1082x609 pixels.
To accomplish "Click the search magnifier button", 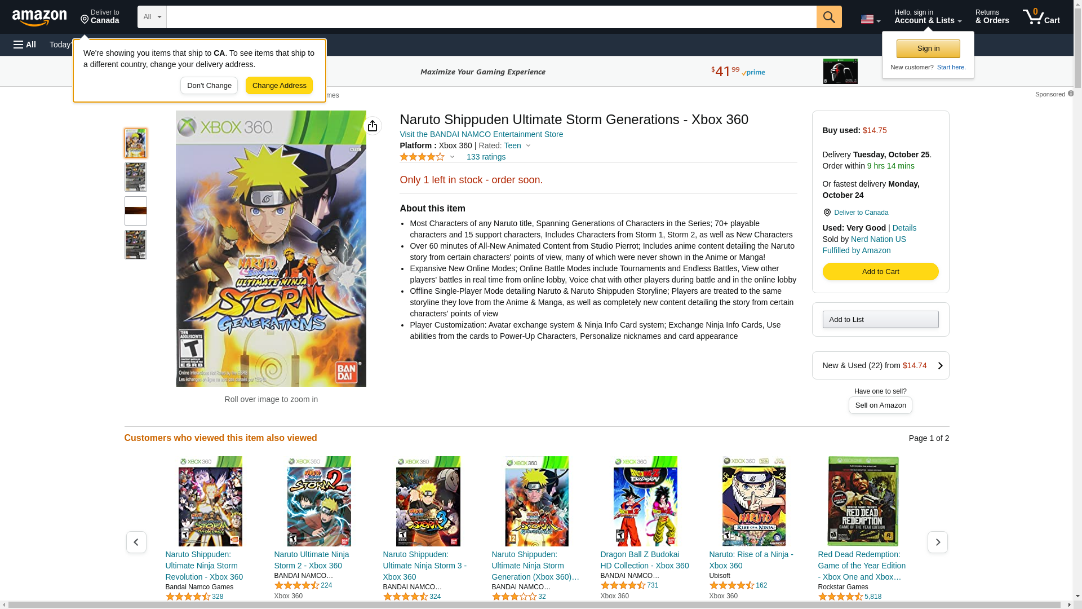I will coord(828,17).
